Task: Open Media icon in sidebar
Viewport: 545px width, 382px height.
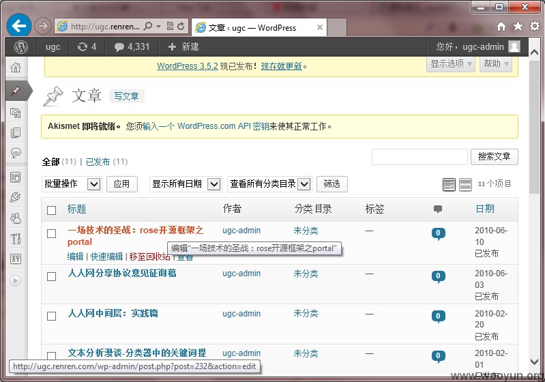Action: 16,113
